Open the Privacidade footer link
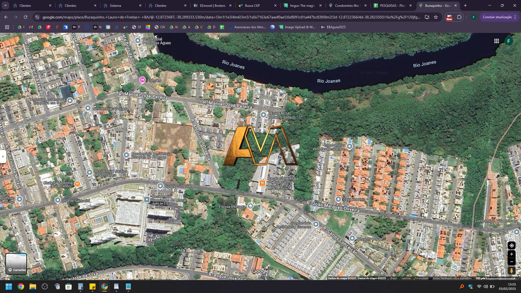This screenshot has width=521, height=293. pos(421,278)
